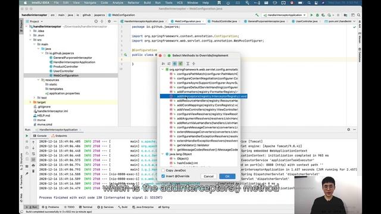Toggle sort by class hierarchy icon in dialog

pyautogui.click(x=163, y=64)
